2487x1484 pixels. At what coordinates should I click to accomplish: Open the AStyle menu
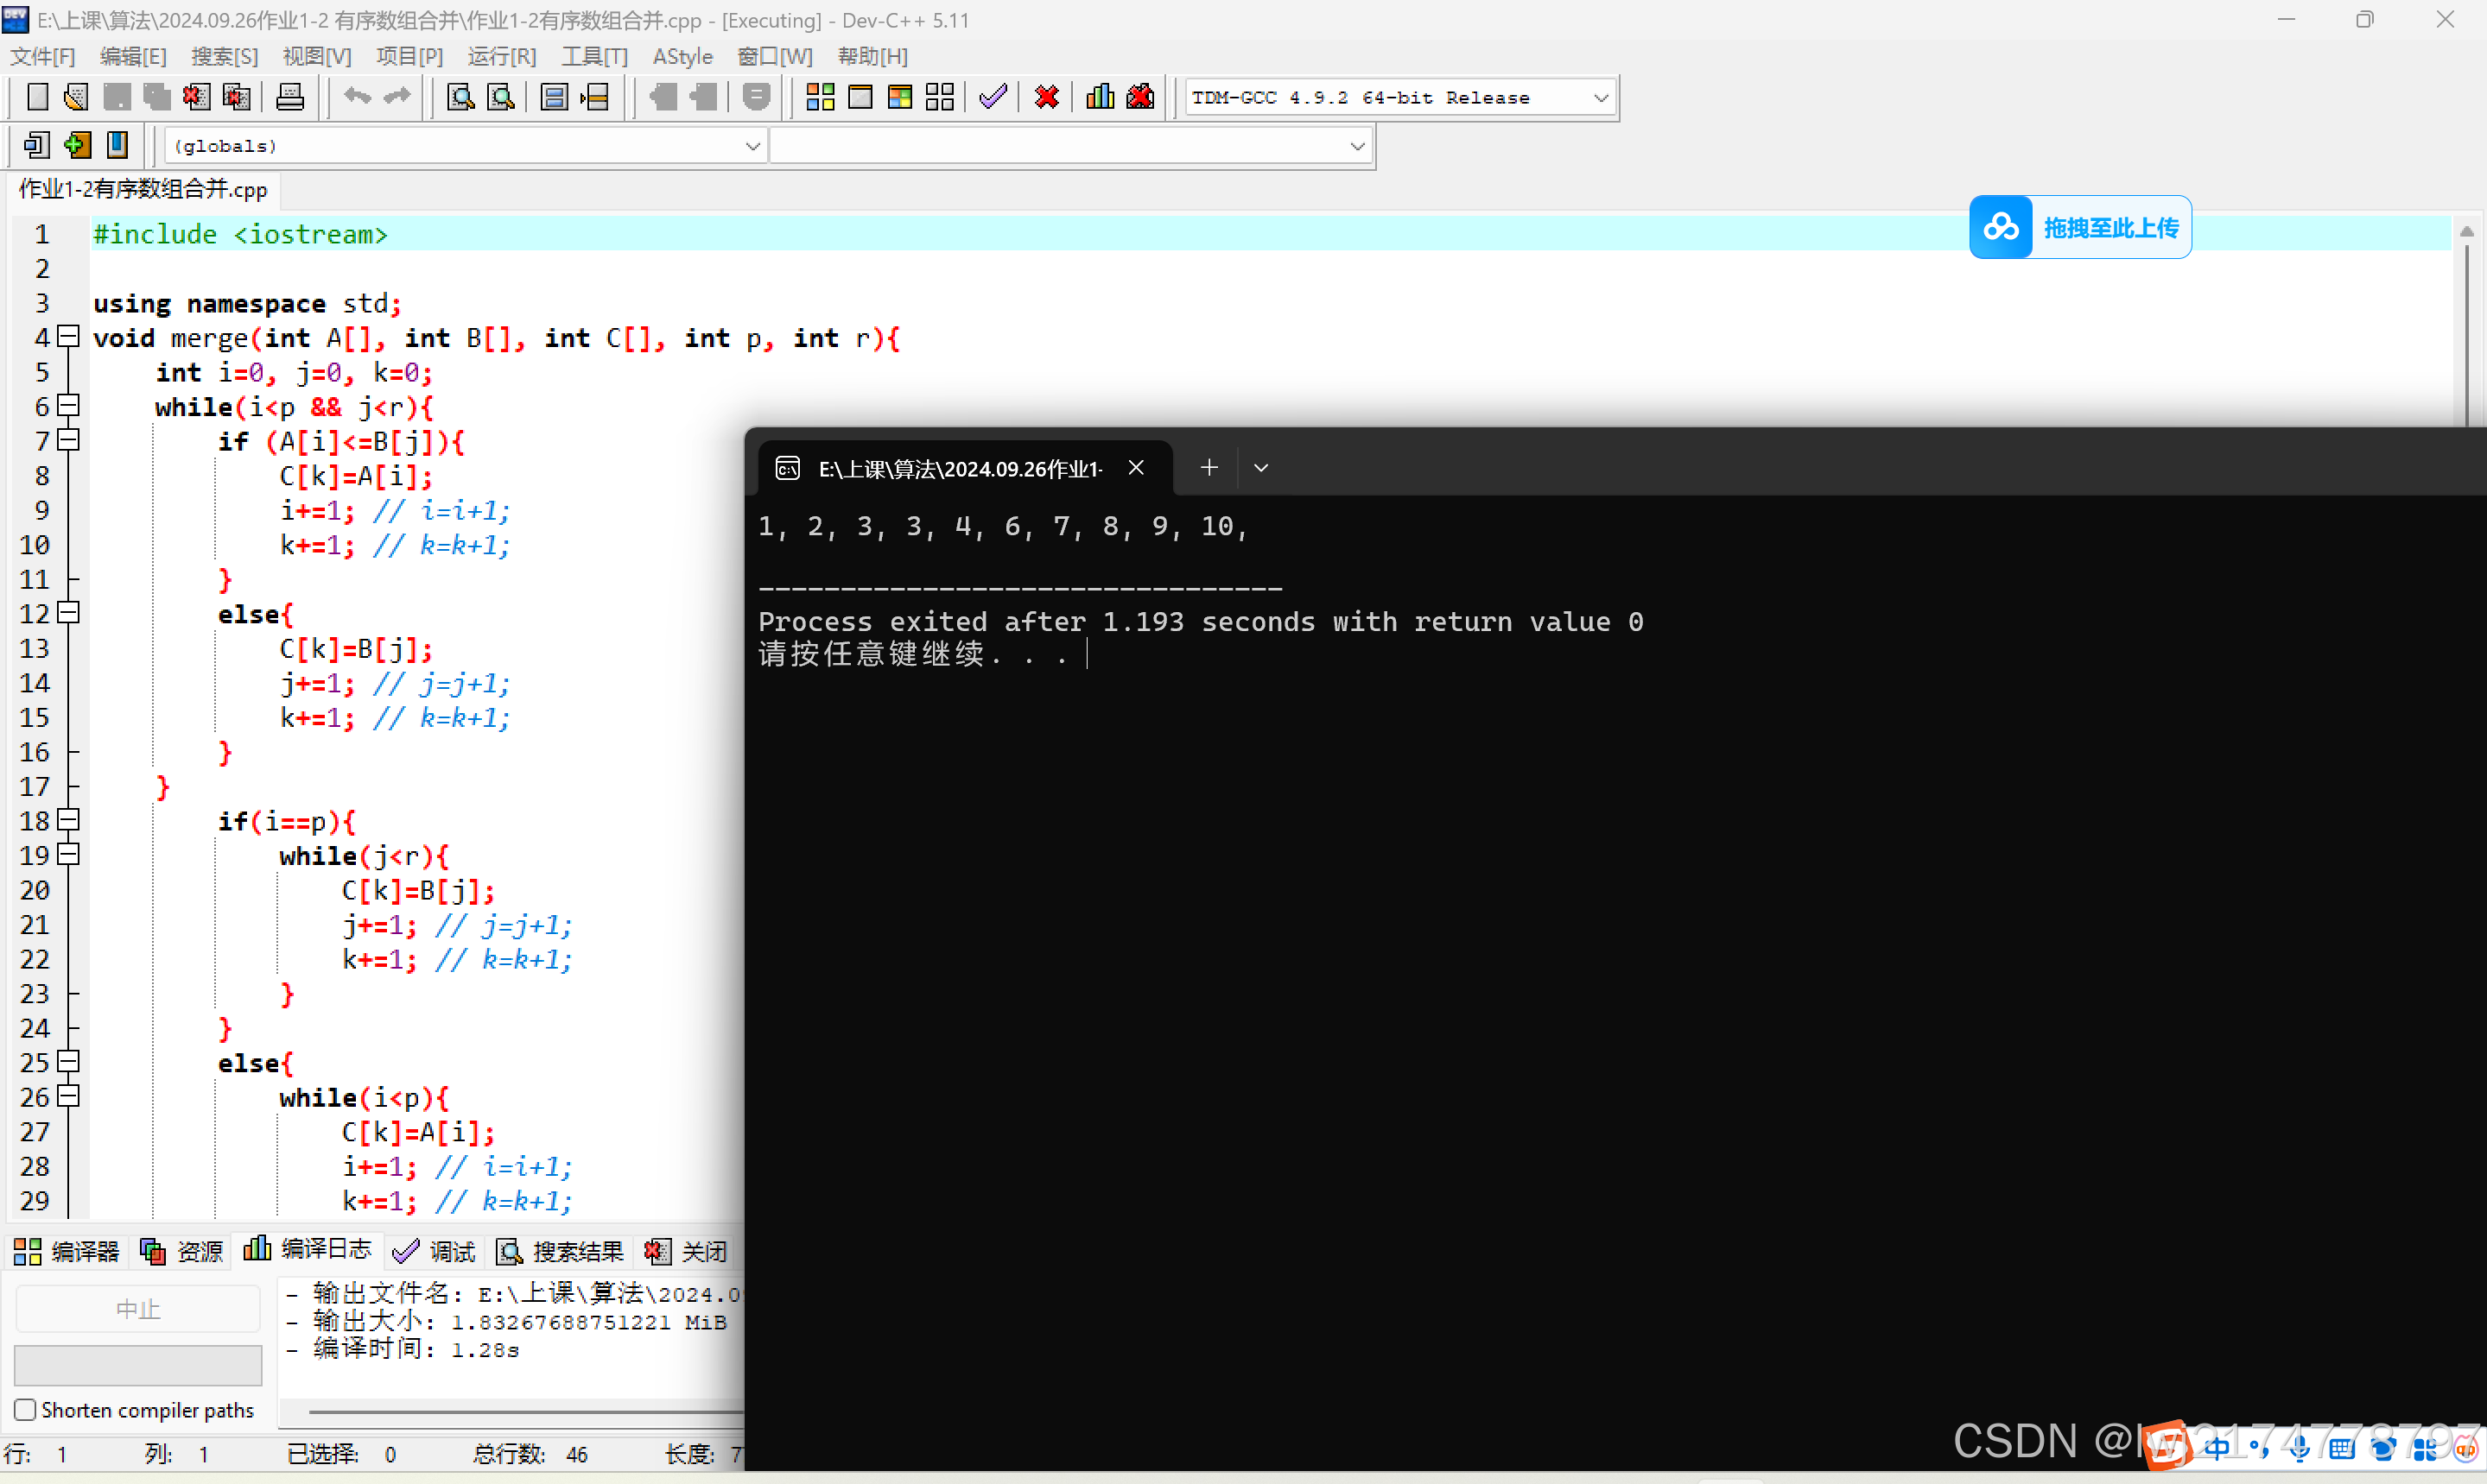coord(682,57)
